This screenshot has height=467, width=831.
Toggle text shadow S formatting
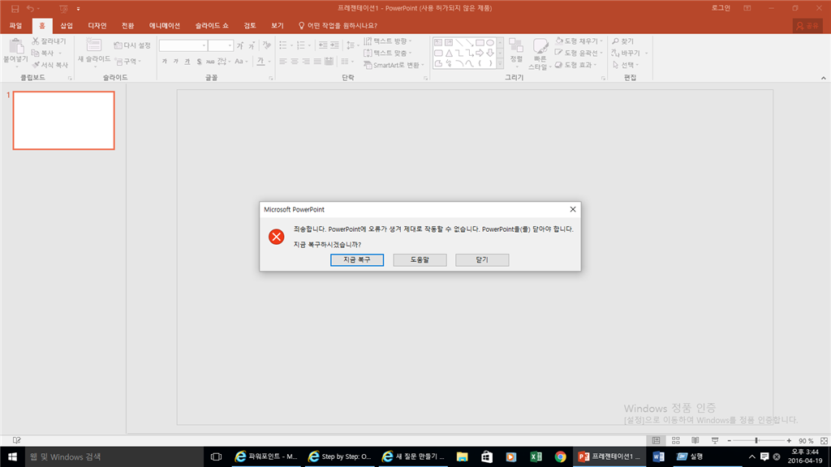pos(199,62)
